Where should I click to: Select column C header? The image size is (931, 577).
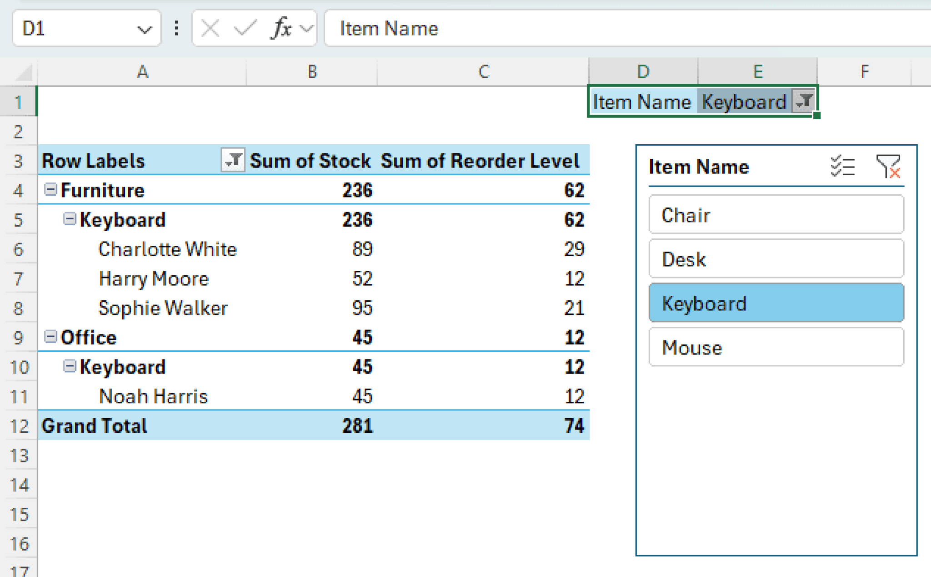(484, 72)
